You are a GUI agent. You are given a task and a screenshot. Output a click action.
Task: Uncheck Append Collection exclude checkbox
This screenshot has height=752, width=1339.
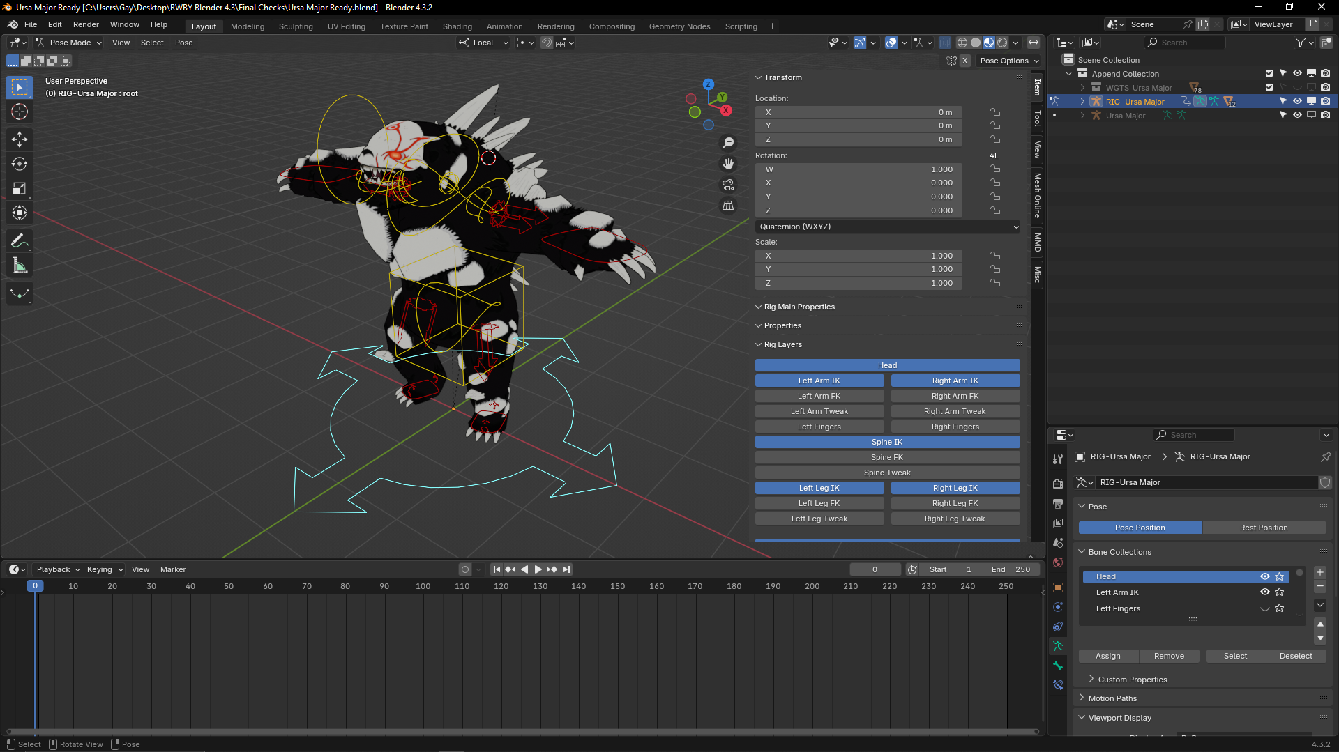pos(1269,73)
